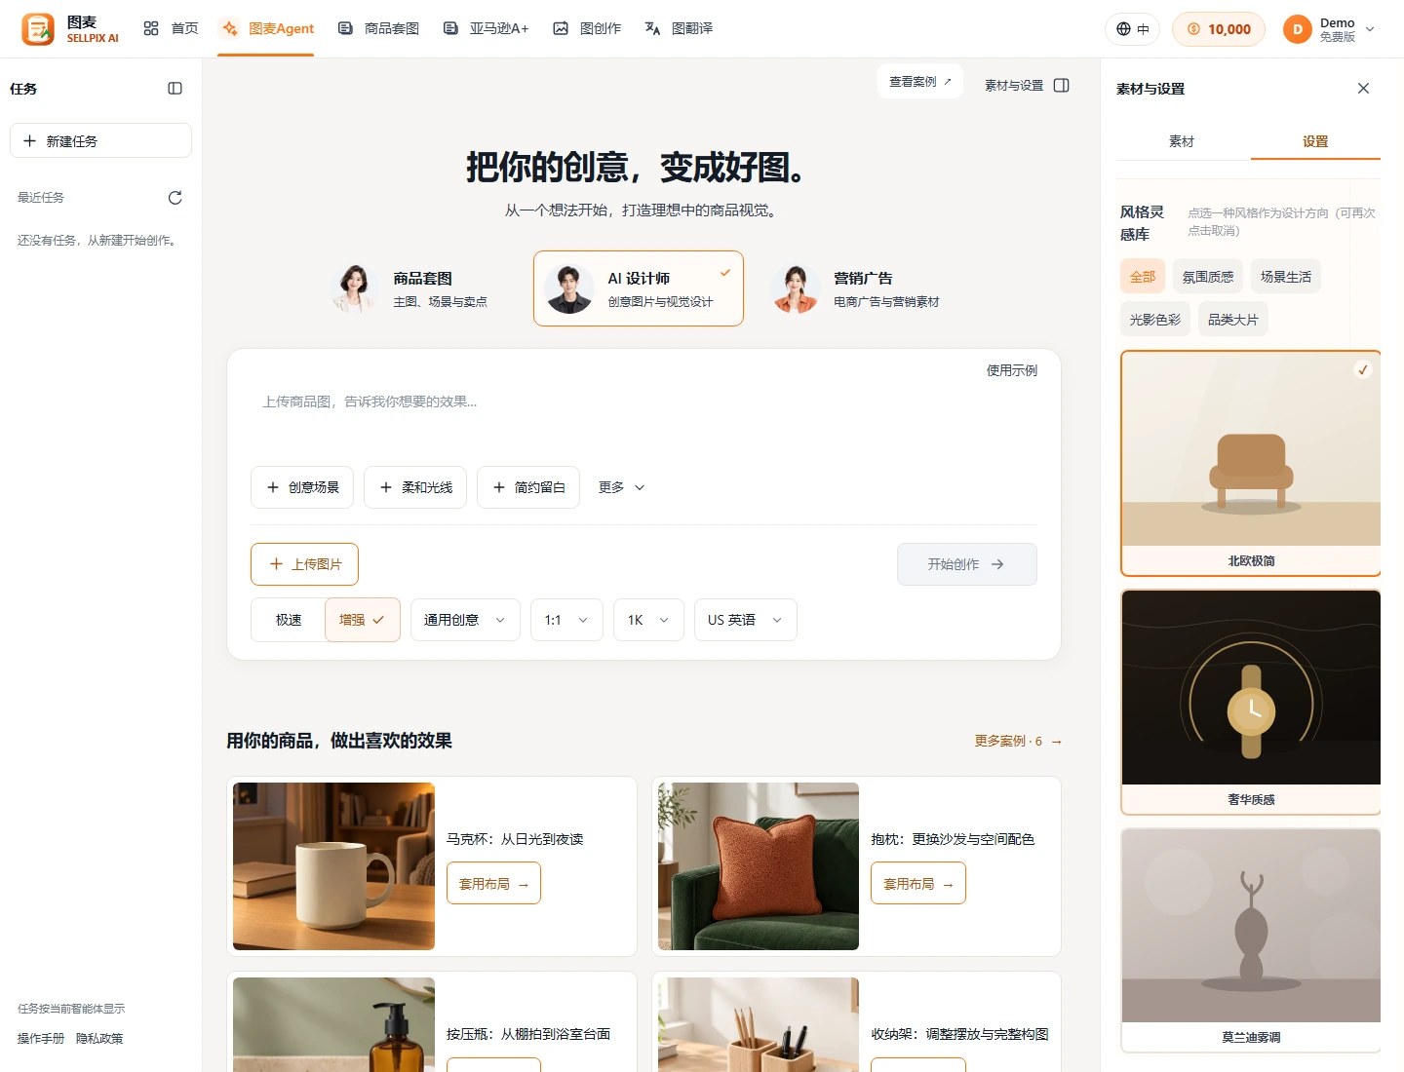Filter styles by 氛围质感
Screen dimensions: 1404x1072
click(x=1208, y=277)
